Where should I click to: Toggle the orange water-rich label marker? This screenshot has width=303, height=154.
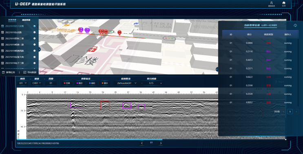pyautogui.click(x=105, y=83)
